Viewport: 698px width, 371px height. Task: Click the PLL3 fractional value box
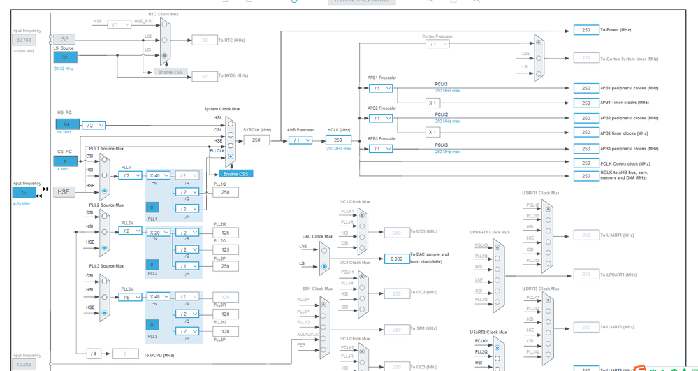click(x=152, y=325)
